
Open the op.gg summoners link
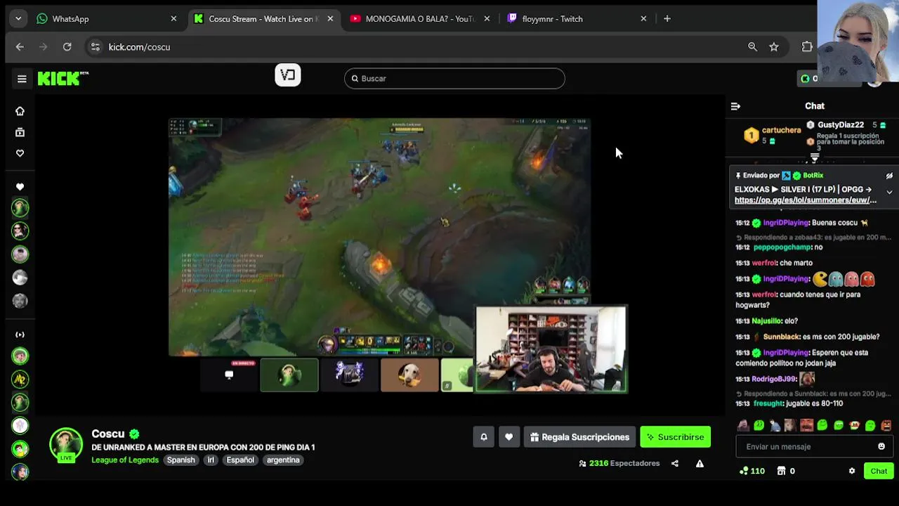click(805, 200)
